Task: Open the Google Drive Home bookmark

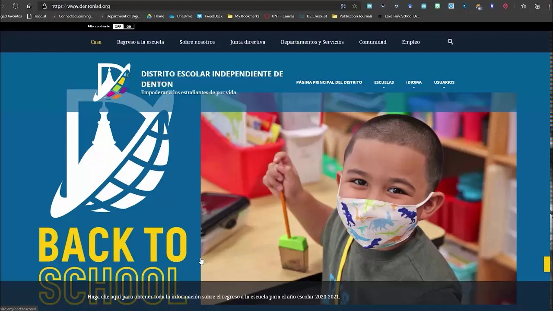Action: (x=156, y=16)
